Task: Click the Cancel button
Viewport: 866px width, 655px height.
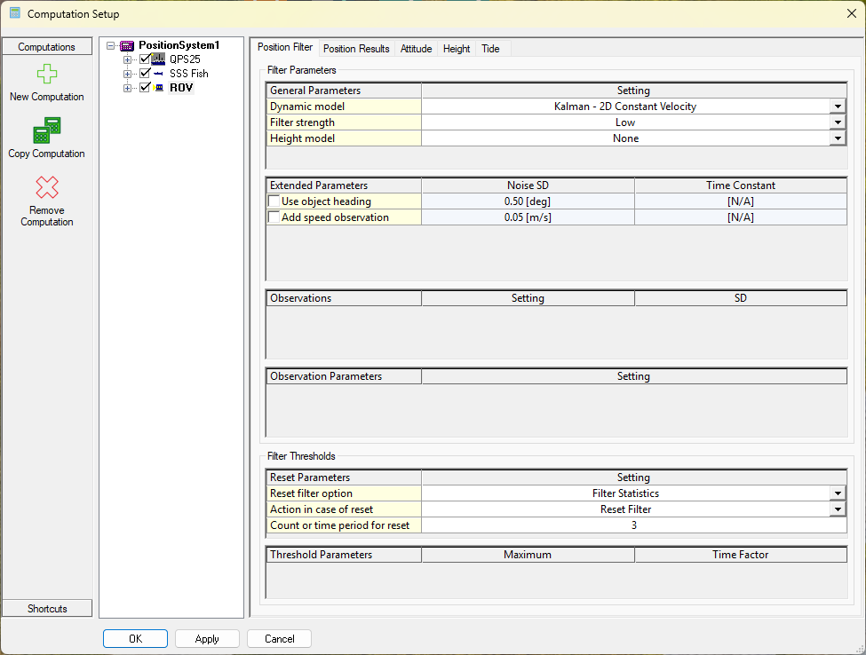Action: pos(279,639)
